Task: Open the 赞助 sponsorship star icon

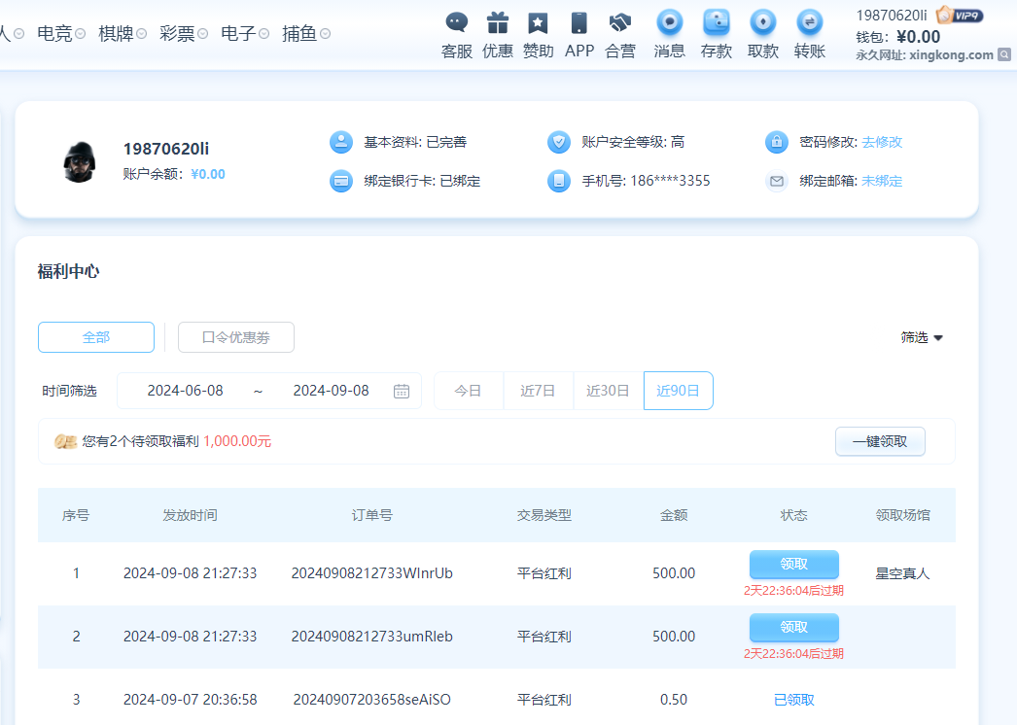Action: (x=538, y=23)
